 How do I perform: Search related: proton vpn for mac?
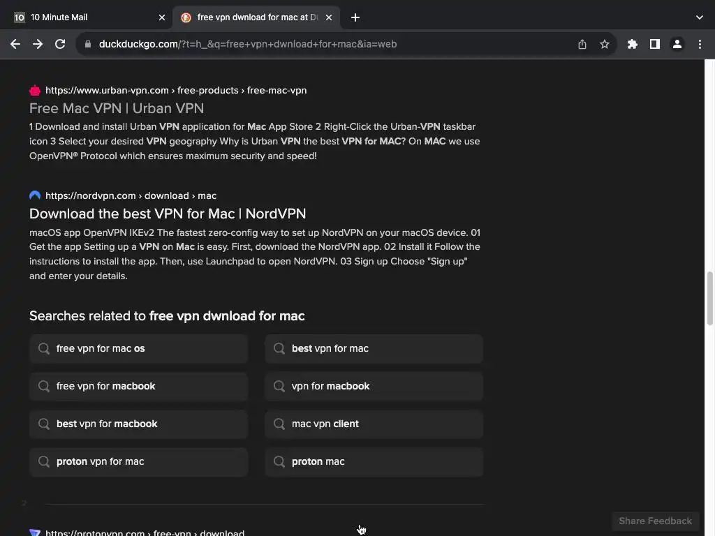coord(139,462)
